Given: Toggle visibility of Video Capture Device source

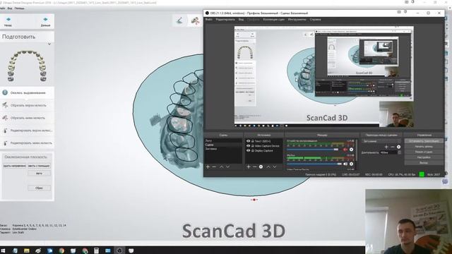Looking at the screenshot, I should (x=248, y=146).
